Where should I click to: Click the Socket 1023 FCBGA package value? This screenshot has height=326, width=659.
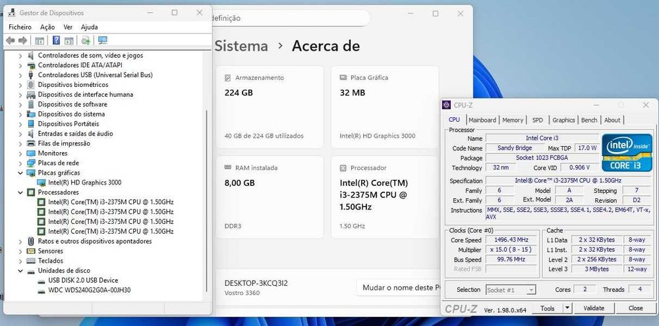(x=542, y=158)
